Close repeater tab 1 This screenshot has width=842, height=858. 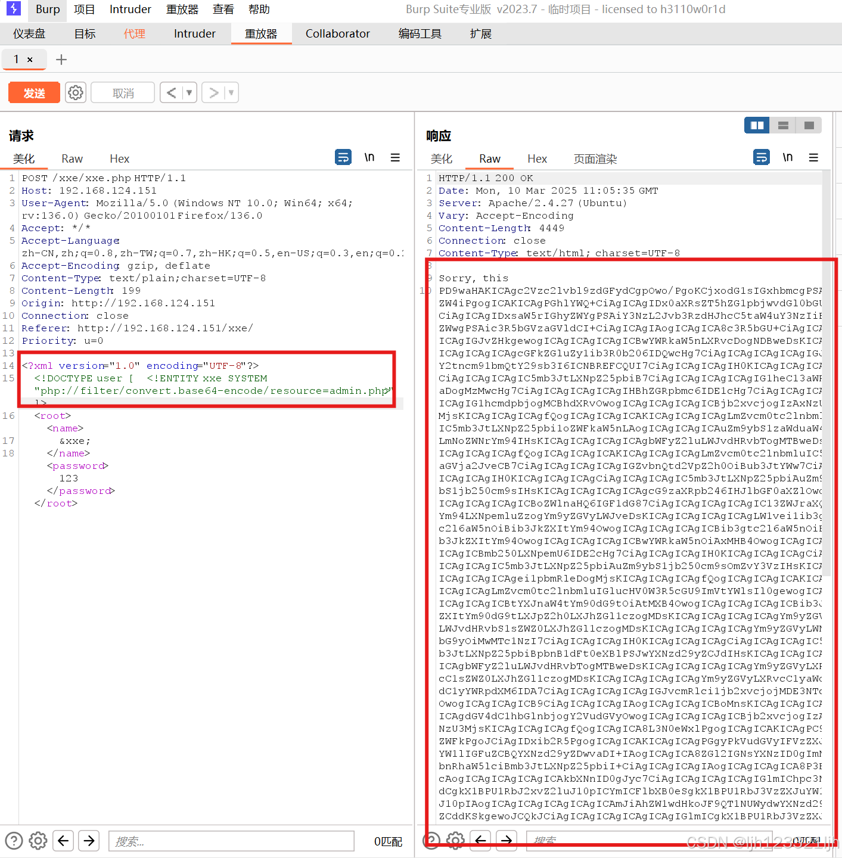pyautogui.click(x=30, y=60)
